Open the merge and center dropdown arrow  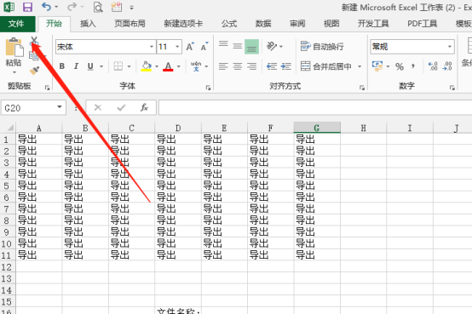pos(360,66)
